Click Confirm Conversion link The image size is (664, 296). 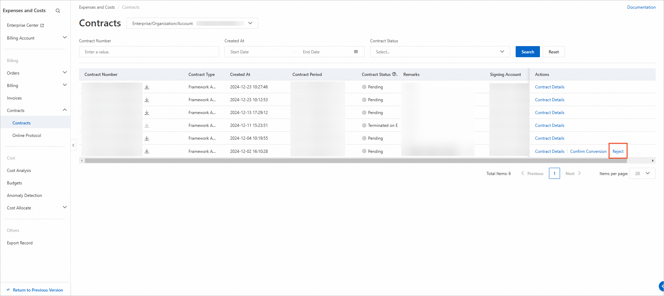tap(588, 151)
